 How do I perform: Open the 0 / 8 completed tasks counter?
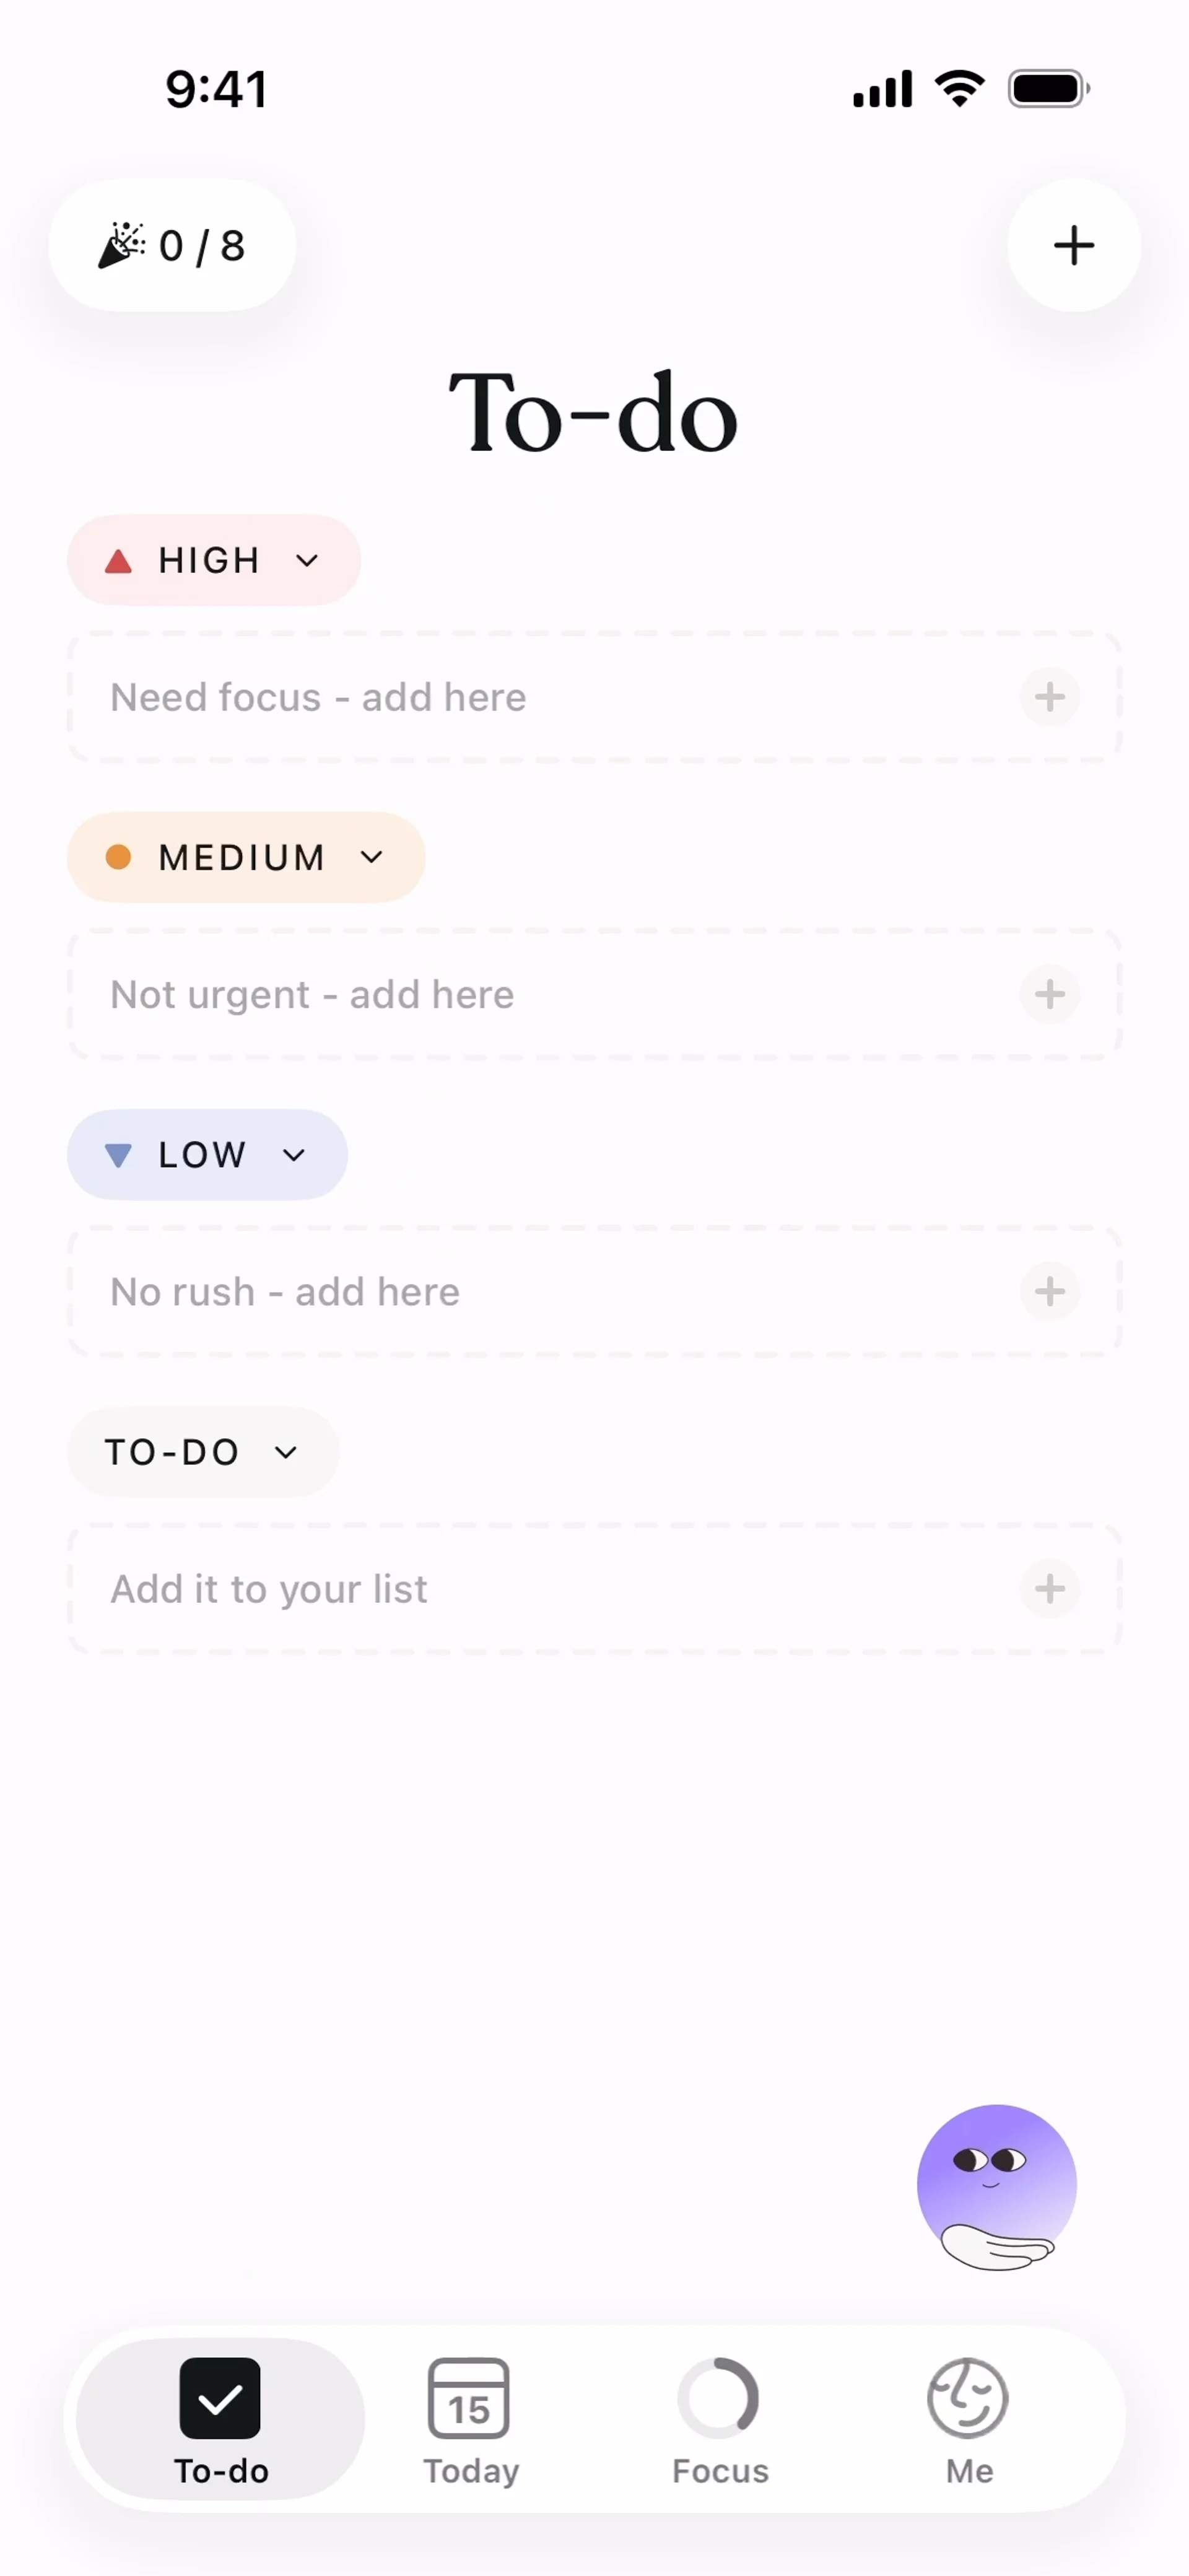[x=172, y=245]
